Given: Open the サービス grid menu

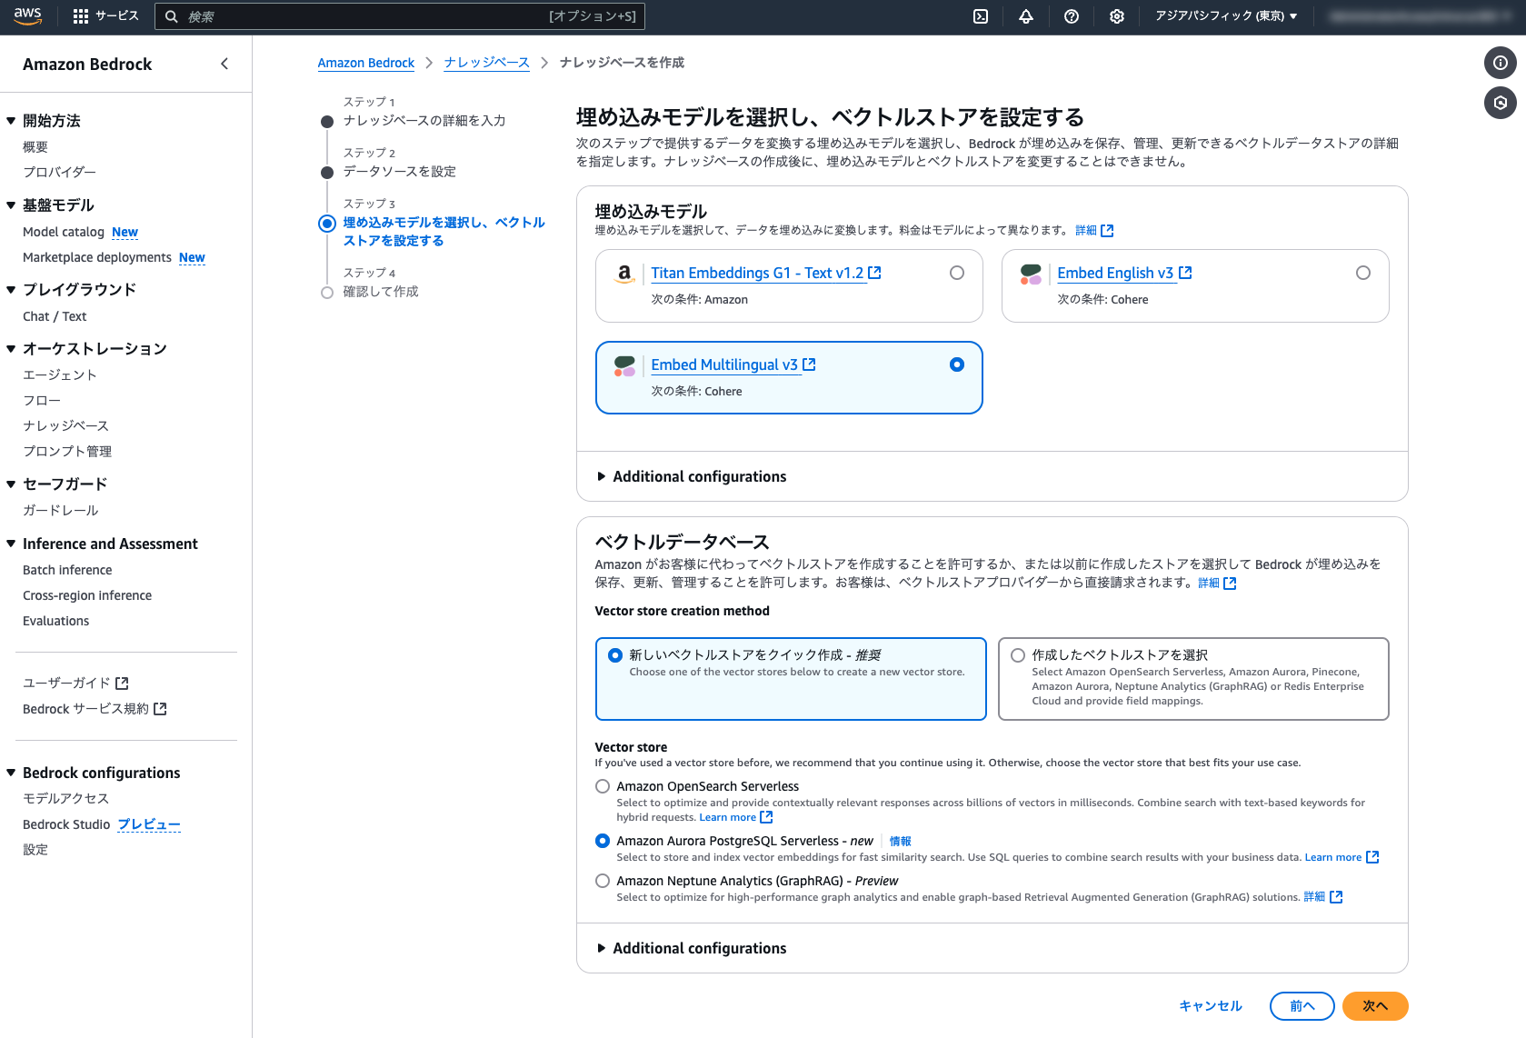Looking at the screenshot, I should [x=105, y=16].
